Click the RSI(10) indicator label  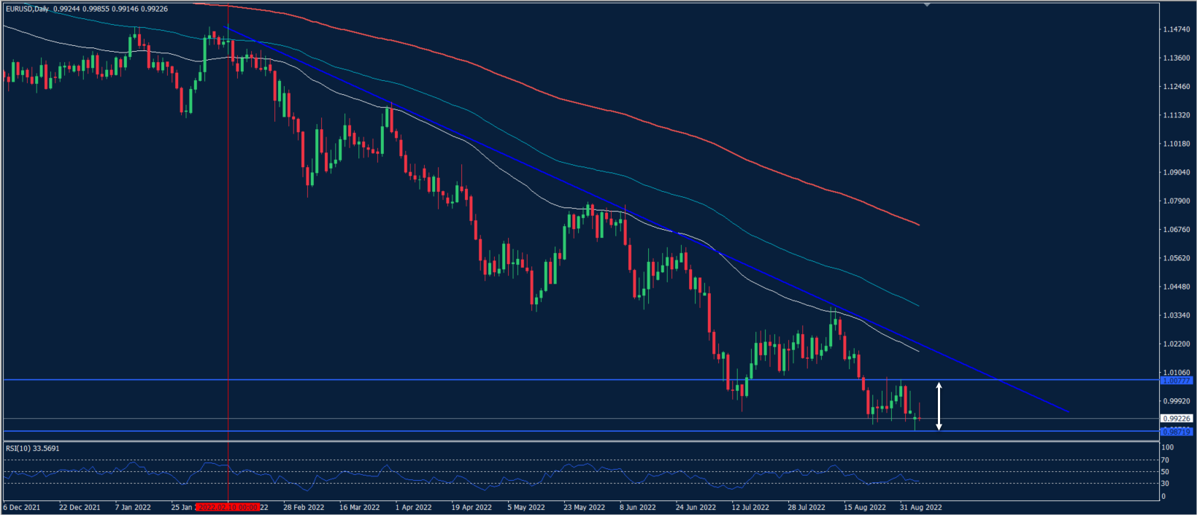click(x=32, y=449)
